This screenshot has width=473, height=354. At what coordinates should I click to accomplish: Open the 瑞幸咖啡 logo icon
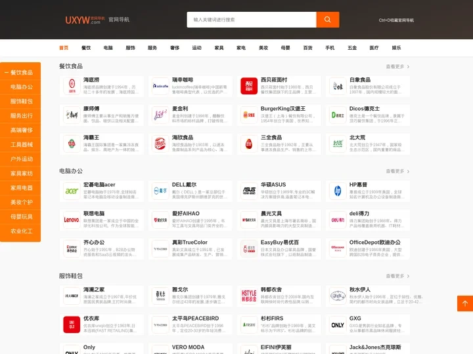[x=160, y=86]
